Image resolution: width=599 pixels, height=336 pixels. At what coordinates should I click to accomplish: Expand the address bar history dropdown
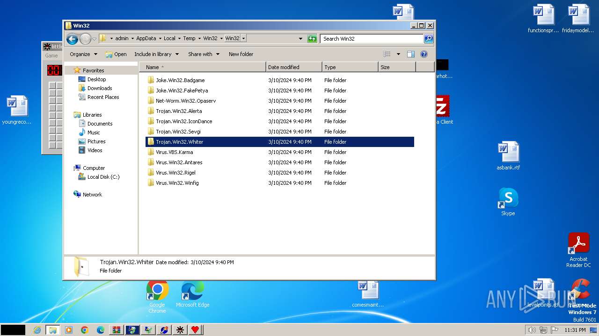click(300, 39)
